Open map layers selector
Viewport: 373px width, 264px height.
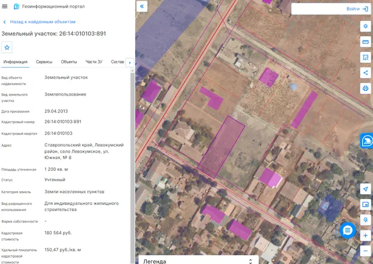click(x=365, y=26)
